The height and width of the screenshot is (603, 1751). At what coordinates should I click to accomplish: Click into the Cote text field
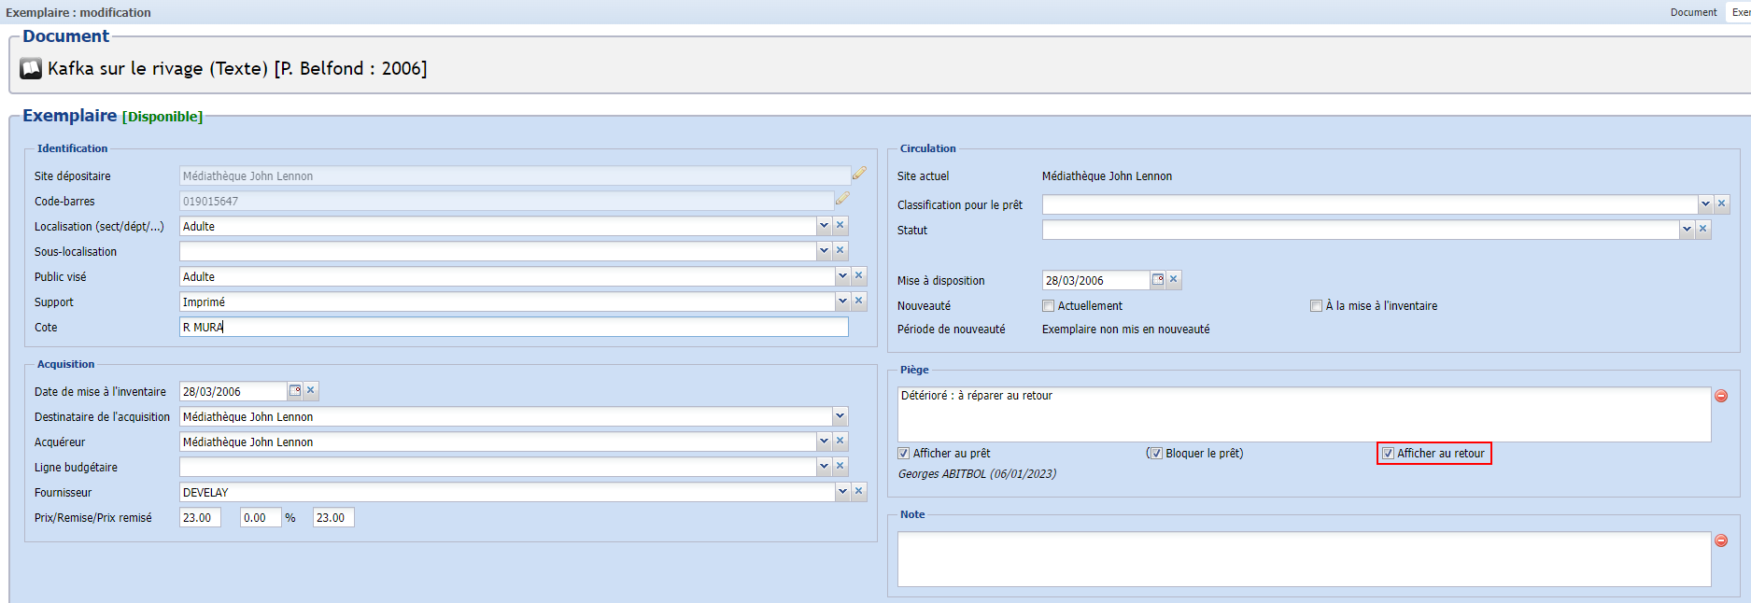pos(514,328)
